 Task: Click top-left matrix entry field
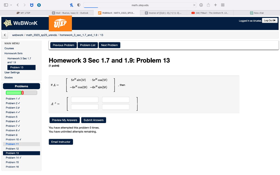tap(85, 100)
